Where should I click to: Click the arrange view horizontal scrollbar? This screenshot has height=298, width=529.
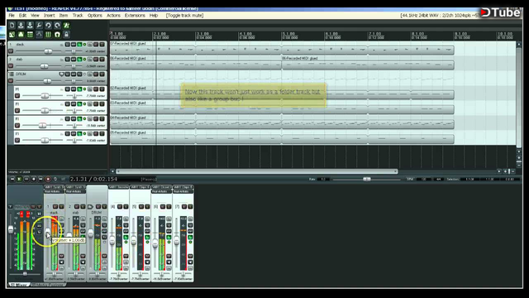click(256, 171)
